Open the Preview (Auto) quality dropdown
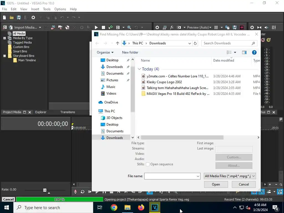 (199, 27)
